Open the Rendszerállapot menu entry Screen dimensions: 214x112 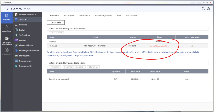(x=27, y=61)
